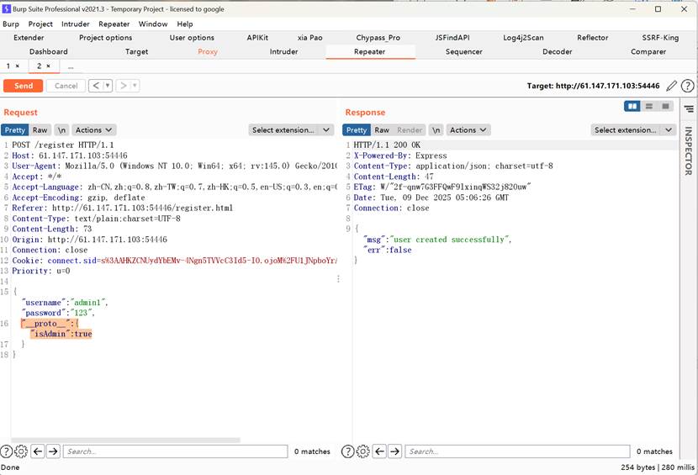698x475 pixels.
Task: Open response Select extension dropdown
Action: pos(633,130)
